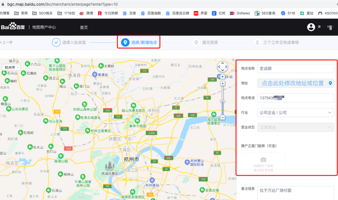Click the camera icon to upload storefront photo
This screenshot has width=338, height=200.
pos(263,159)
